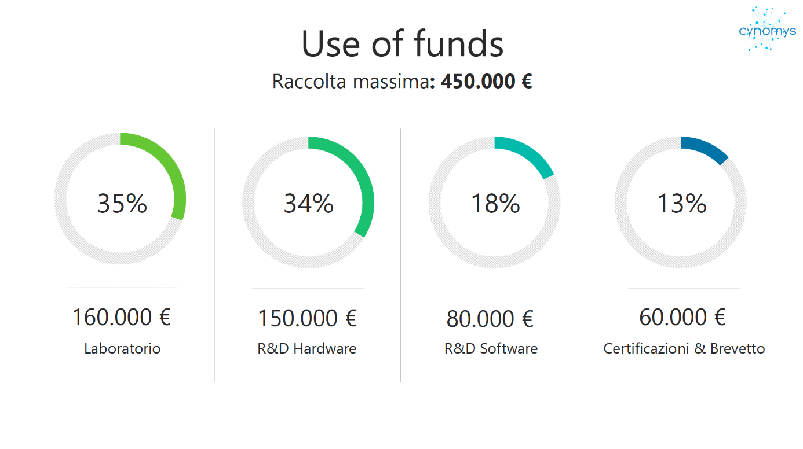803x449 pixels.
Task: Click the 450.000 € bold amount
Action: (486, 82)
